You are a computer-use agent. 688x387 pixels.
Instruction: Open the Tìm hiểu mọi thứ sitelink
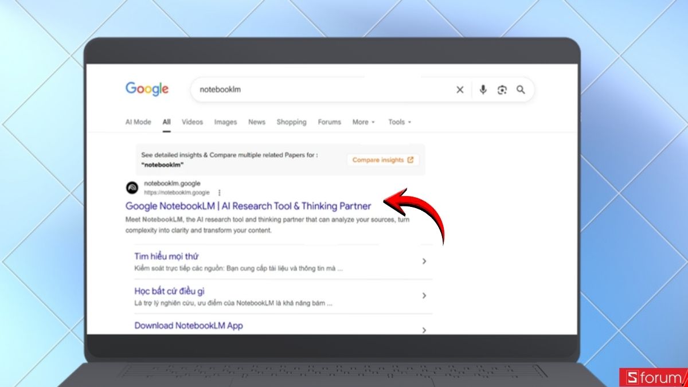point(166,256)
